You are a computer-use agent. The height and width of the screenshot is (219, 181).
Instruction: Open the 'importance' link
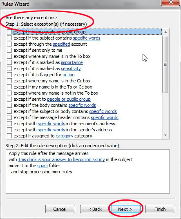72,62
